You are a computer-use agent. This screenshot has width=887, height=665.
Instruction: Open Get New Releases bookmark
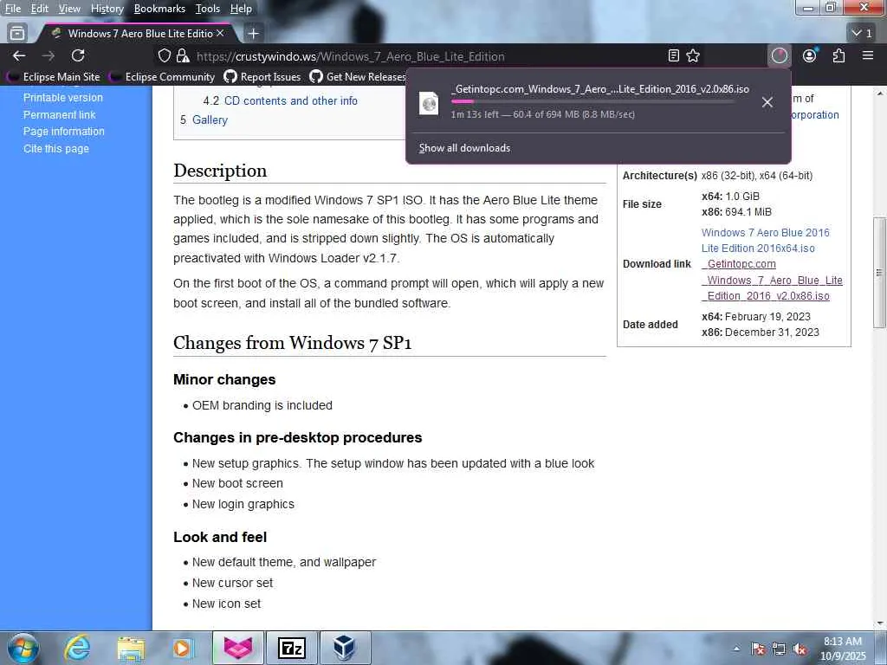(358, 76)
